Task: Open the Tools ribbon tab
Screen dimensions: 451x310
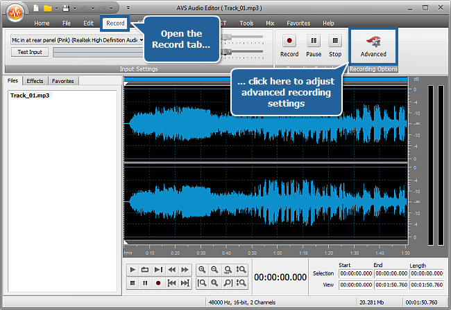Action: click(x=246, y=24)
